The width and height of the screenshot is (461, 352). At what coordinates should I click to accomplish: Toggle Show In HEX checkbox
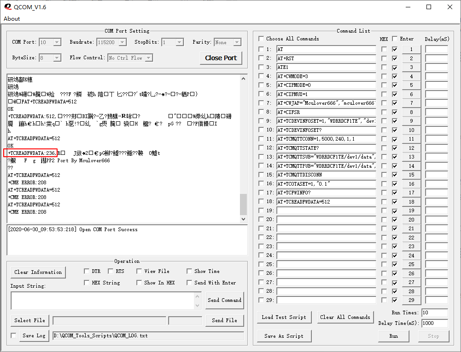click(x=139, y=283)
